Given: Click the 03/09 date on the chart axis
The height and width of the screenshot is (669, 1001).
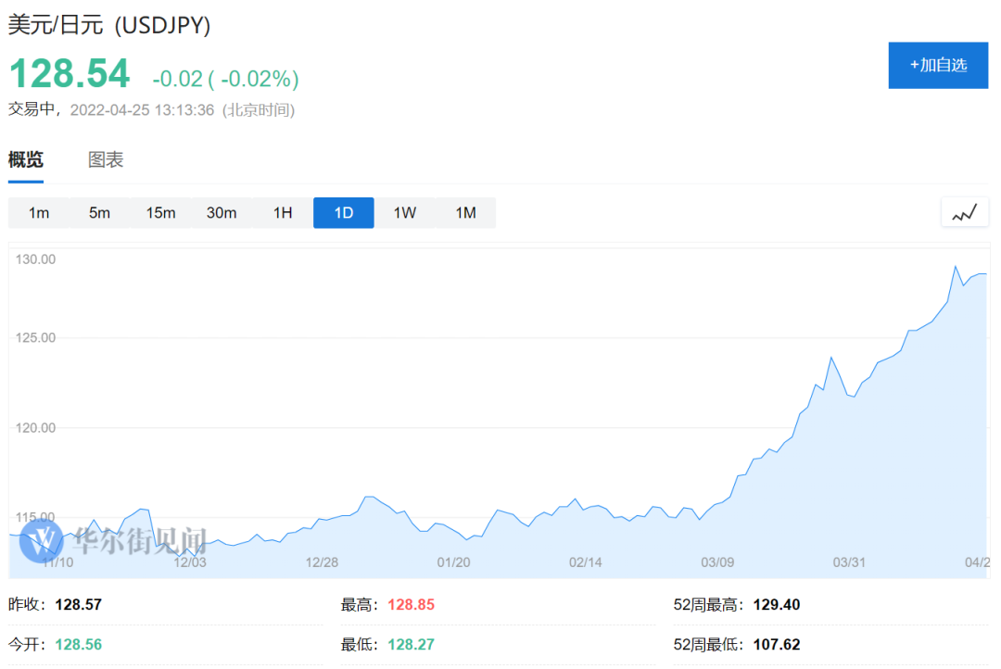Looking at the screenshot, I should coord(717,562).
